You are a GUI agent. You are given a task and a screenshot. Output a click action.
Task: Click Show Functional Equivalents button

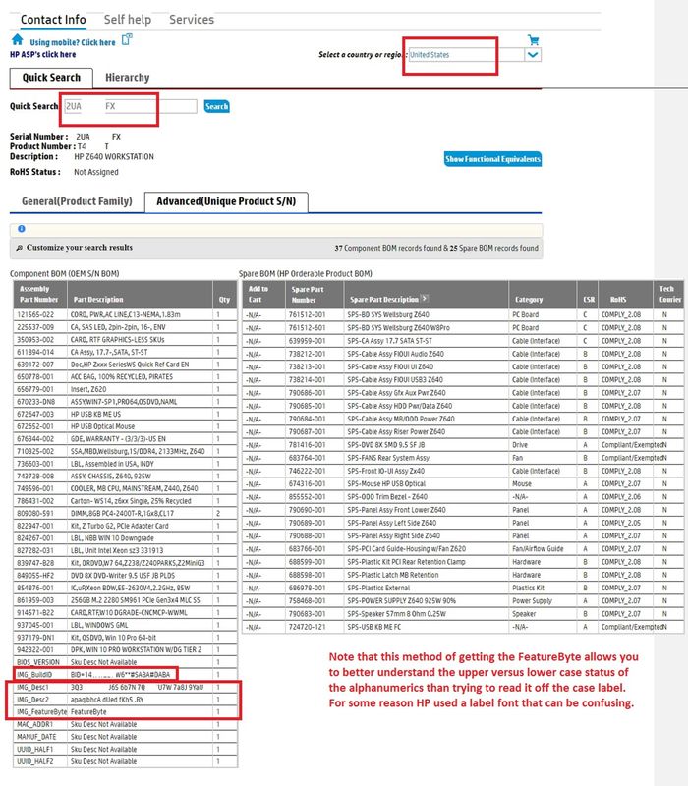[492, 159]
